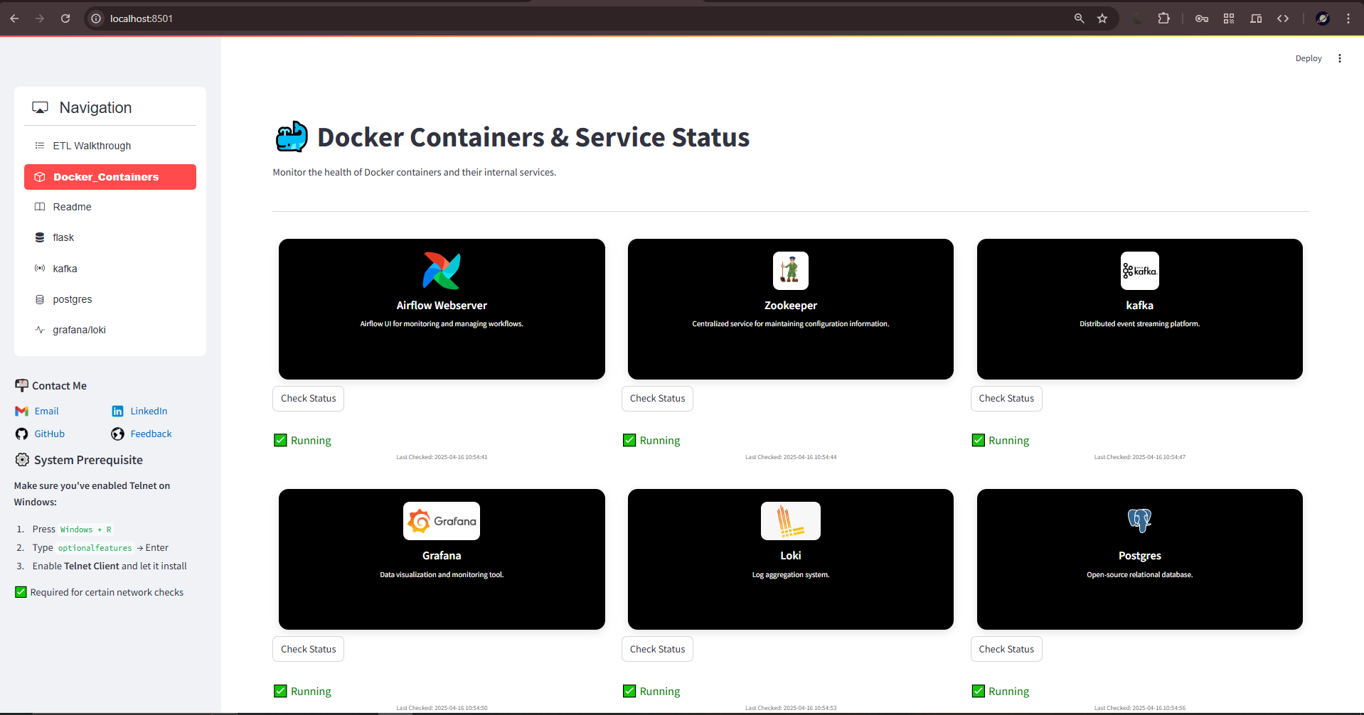Uncheck Required for certain network checks
1364x715 pixels.
(x=21, y=591)
